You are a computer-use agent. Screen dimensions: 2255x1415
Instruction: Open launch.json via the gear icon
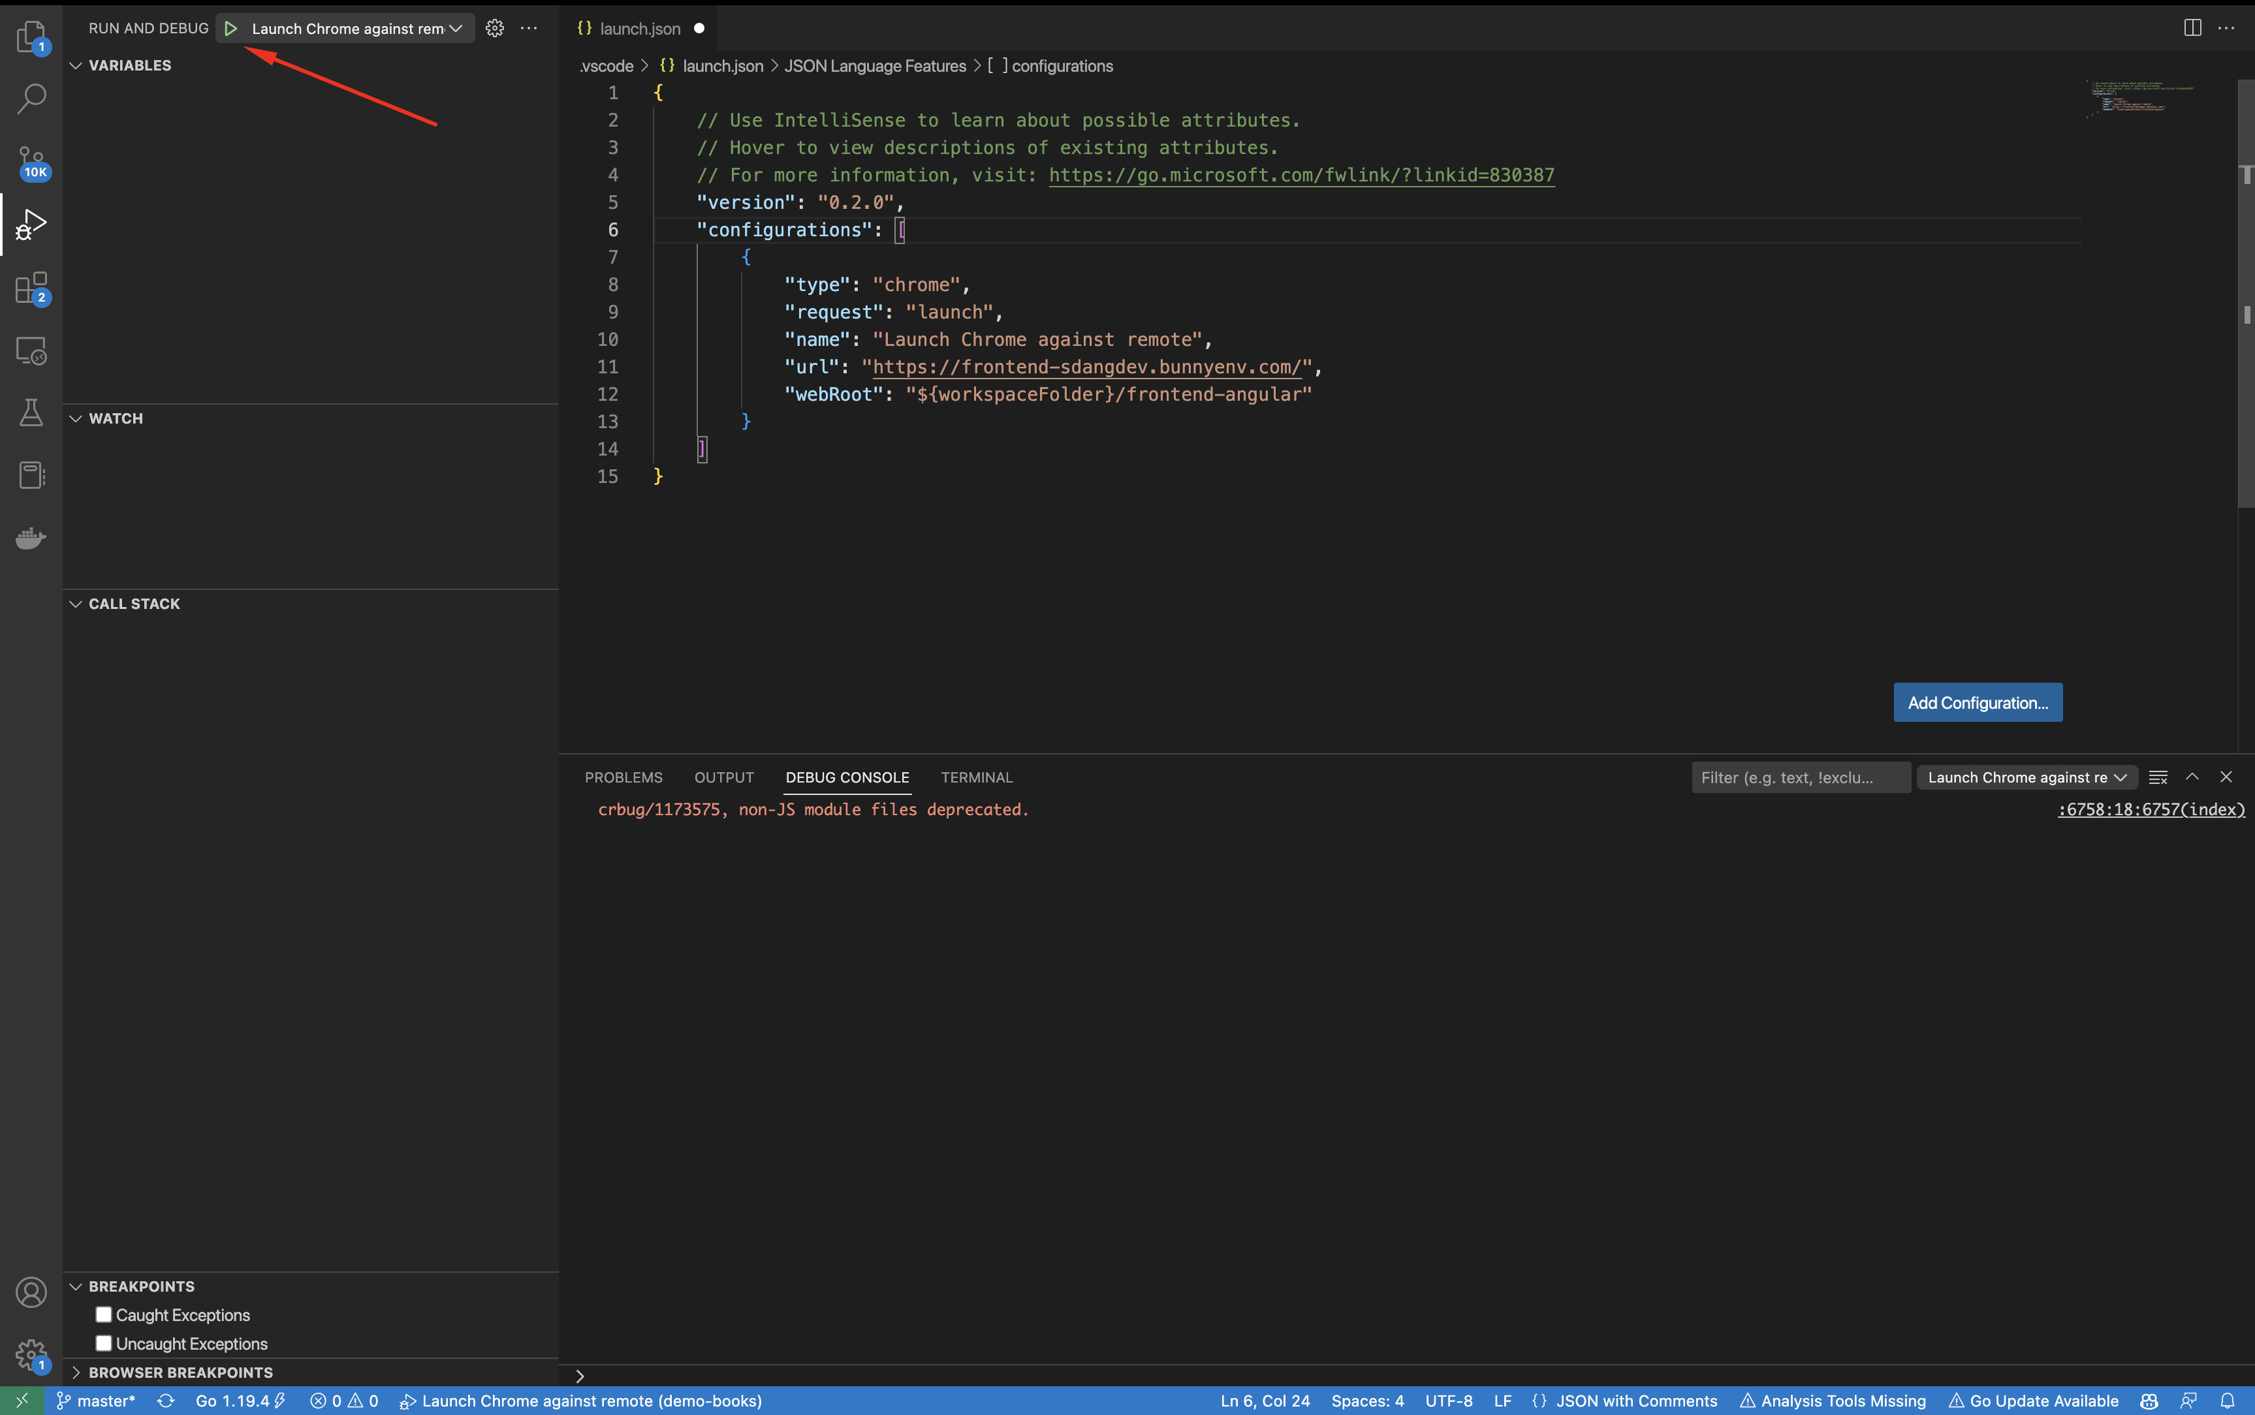click(494, 28)
